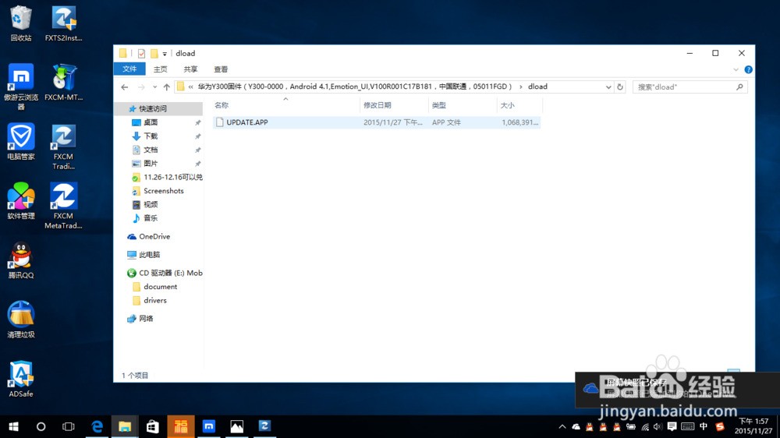Screen dimensions: 780x438
Task: Open Cortana search circle on taskbar
Action: click(x=41, y=426)
